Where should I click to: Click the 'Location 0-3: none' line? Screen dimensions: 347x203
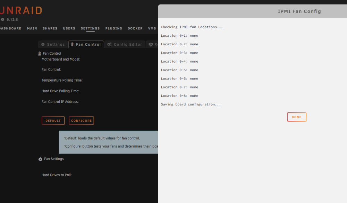point(179,53)
